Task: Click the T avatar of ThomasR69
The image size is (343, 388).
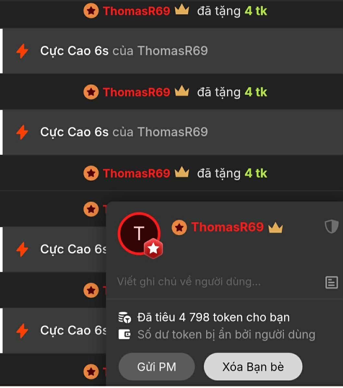Action: pyautogui.click(x=139, y=233)
